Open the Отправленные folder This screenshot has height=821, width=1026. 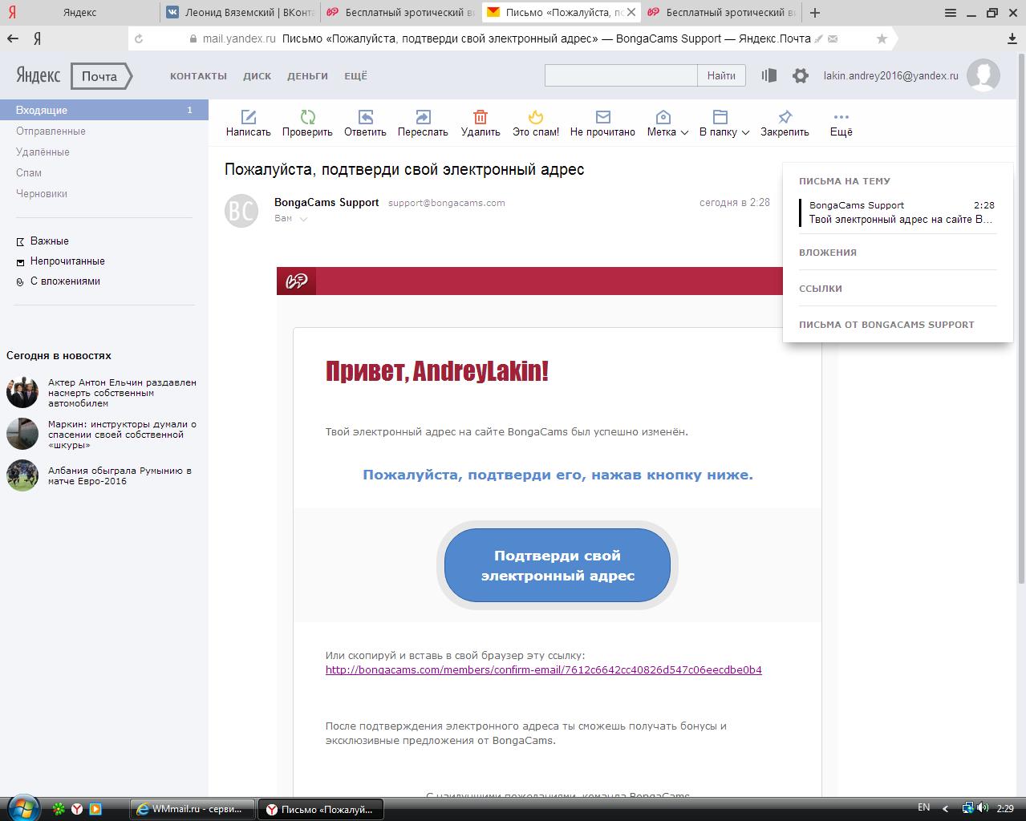tap(51, 131)
